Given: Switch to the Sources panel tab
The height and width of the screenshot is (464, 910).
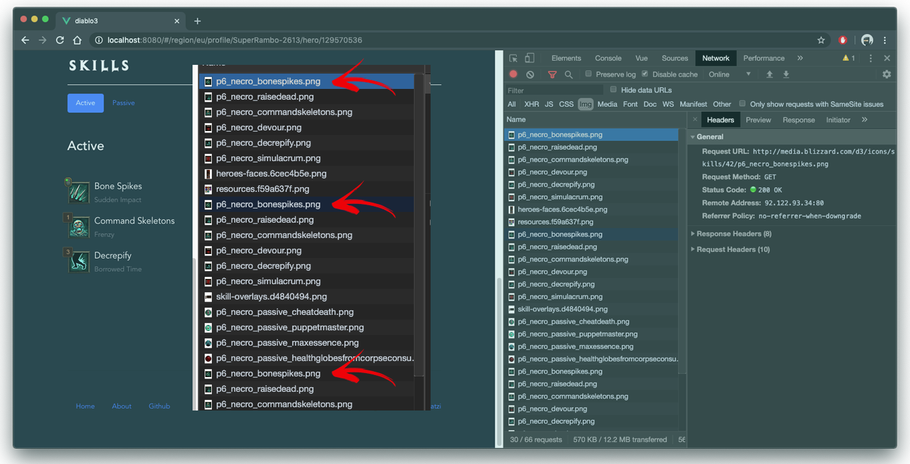Looking at the screenshot, I should click(x=675, y=58).
